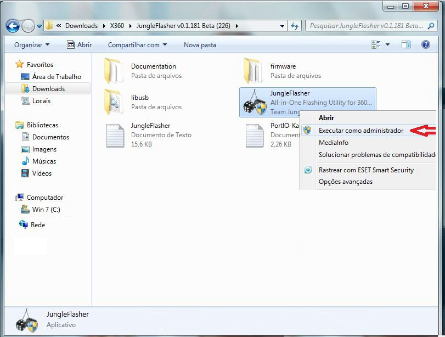Click the Abrir toolbar button icon
Viewport: 445px width, 337px height.
71,44
